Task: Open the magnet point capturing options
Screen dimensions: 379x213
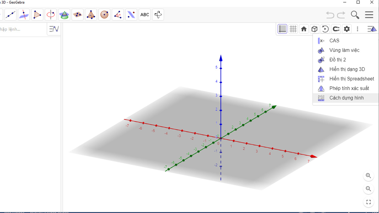Action: coord(336,29)
